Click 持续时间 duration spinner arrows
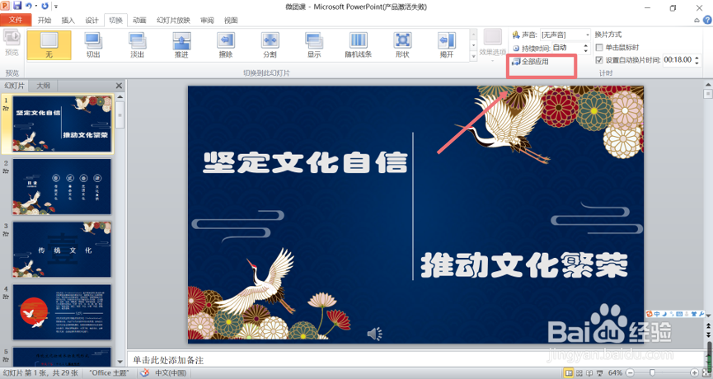Screen dimensions: 713x379 (x=586, y=48)
